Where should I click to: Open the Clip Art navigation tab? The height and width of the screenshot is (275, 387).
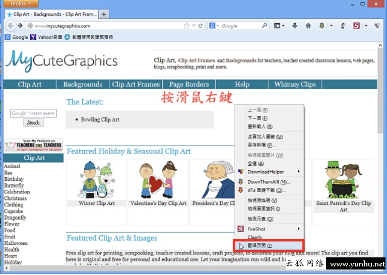[30, 84]
